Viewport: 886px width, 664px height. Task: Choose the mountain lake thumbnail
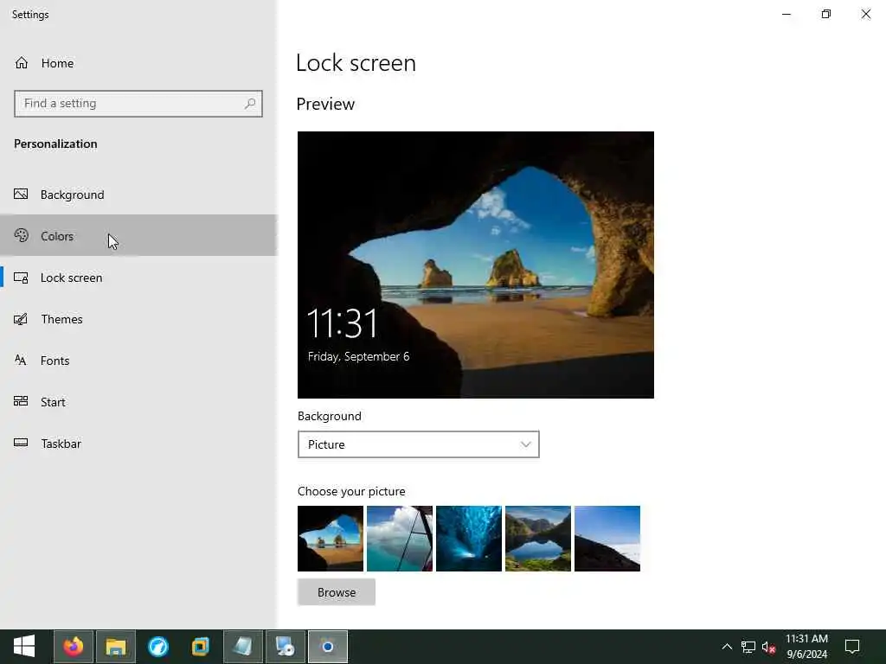click(538, 539)
